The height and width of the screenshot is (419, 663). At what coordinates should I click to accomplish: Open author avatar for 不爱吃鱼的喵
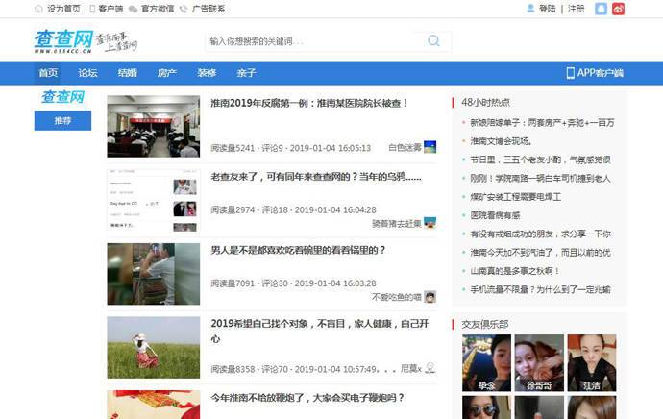(x=430, y=297)
